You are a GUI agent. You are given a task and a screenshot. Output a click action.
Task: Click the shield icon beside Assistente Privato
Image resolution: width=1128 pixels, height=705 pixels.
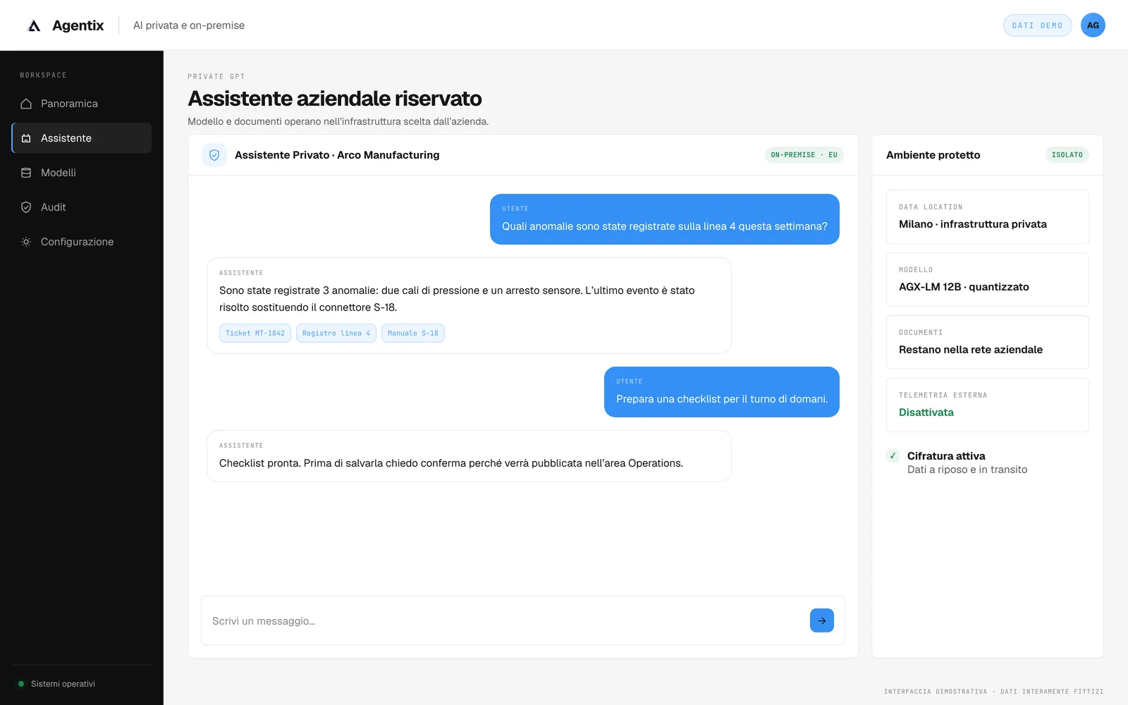coord(214,155)
